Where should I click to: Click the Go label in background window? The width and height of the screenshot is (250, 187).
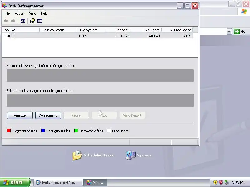coord(243,31)
